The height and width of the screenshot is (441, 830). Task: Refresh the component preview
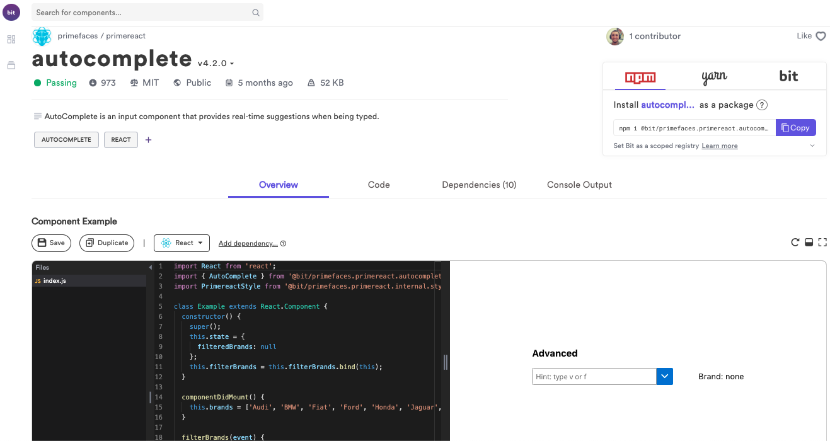click(795, 242)
